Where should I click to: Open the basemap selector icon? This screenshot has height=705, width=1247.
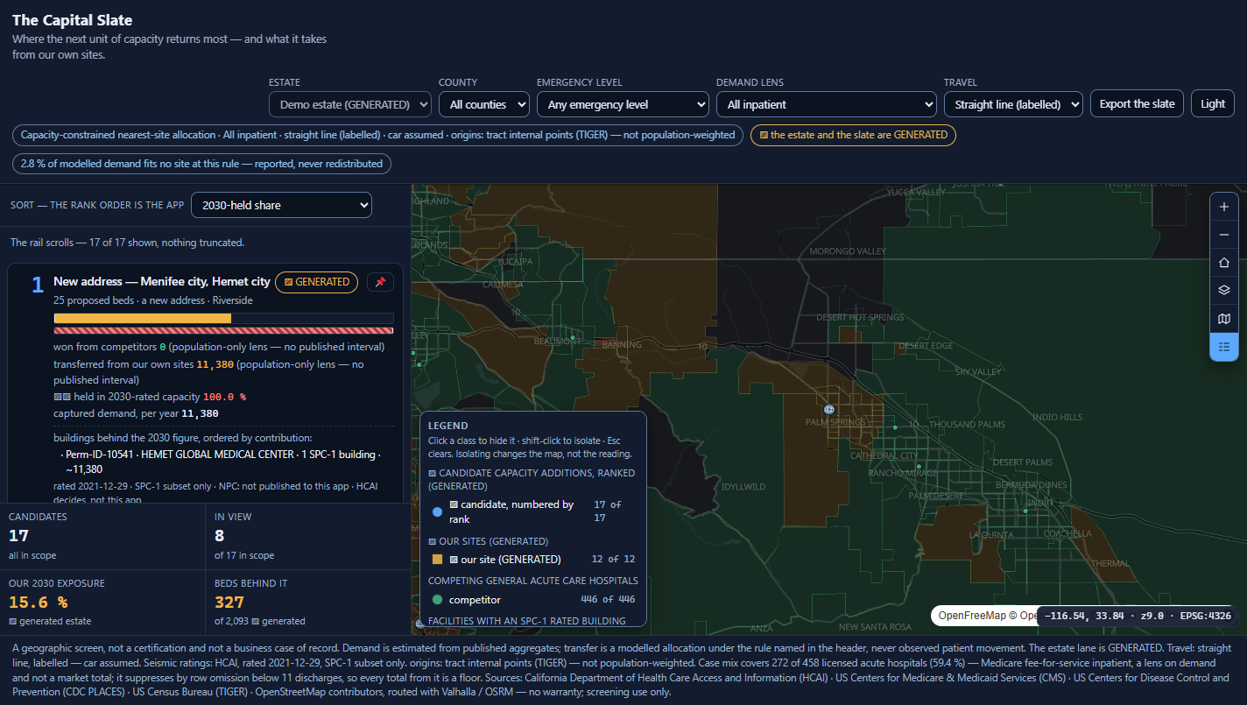(1223, 319)
